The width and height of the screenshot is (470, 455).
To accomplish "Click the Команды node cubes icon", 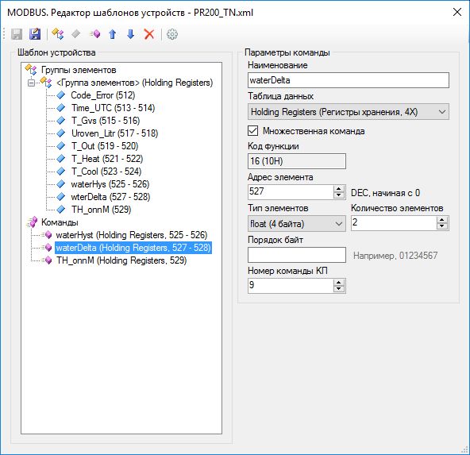I will (x=32, y=222).
